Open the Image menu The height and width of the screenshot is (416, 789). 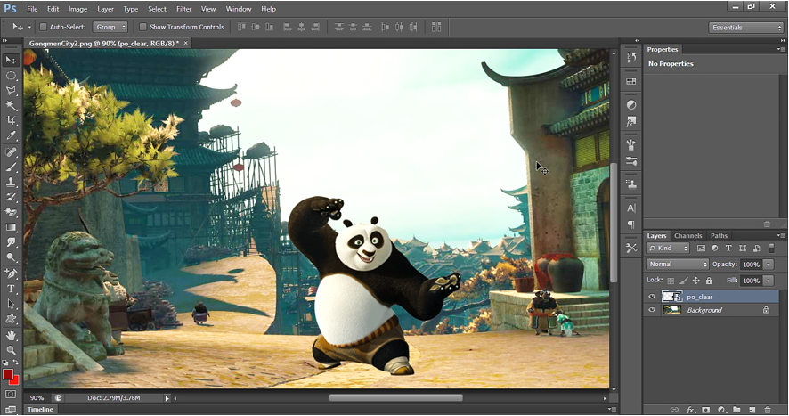[77, 9]
